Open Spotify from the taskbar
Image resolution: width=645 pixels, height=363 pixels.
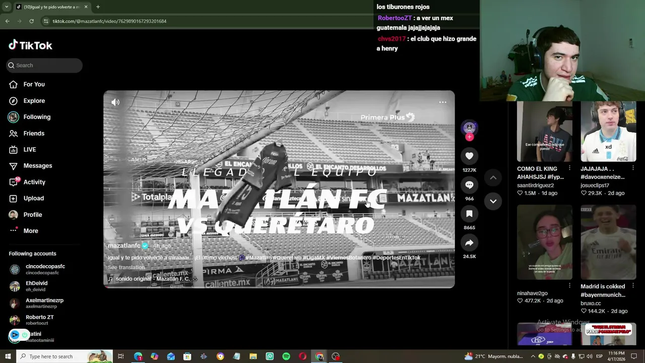coord(286,356)
